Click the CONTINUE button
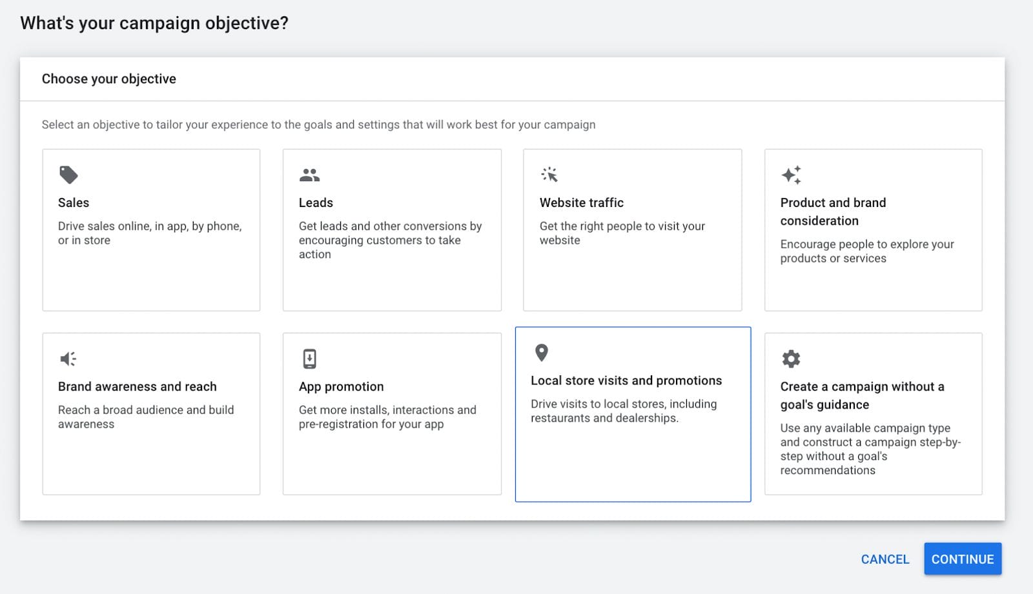Screen dimensions: 1033x594 (963, 559)
